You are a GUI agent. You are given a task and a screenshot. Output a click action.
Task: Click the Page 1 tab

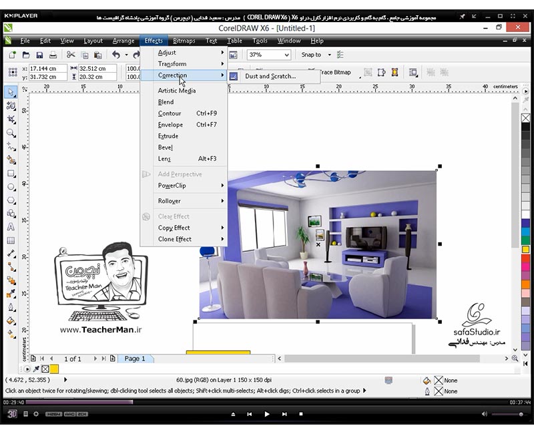click(135, 359)
